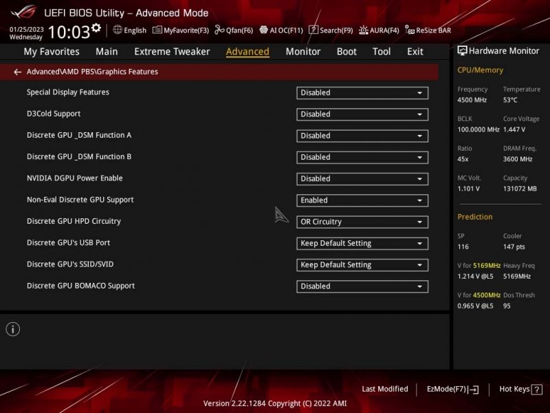Viewport: 550px width, 413px height.
Task: Click the language globe icon
Action: tap(118, 30)
